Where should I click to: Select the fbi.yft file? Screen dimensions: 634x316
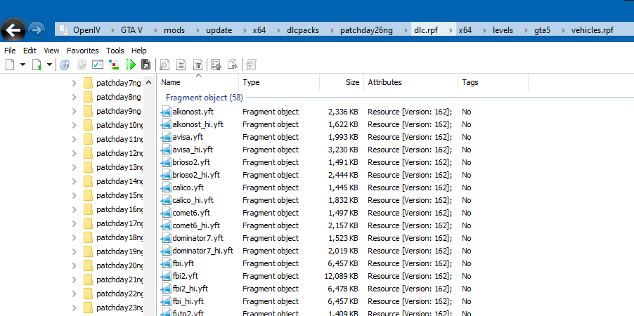183,263
